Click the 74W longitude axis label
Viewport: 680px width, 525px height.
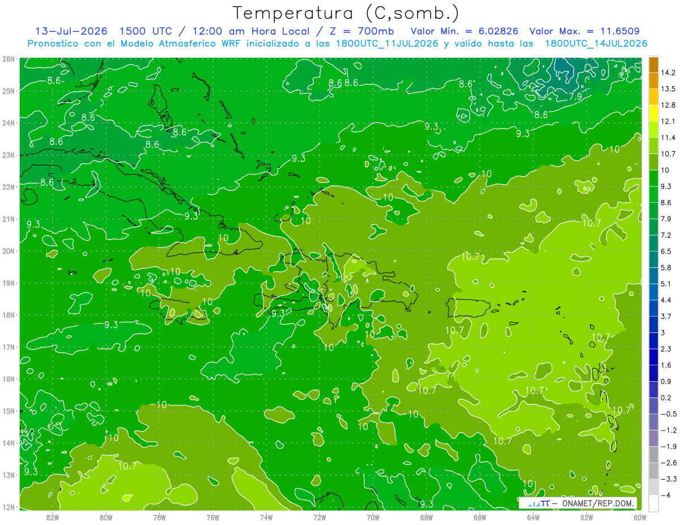[x=266, y=517]
